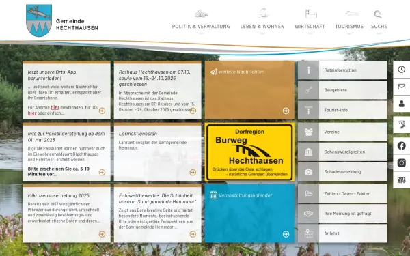
Task: Click the info icon next to Ratsinformation
Action: pyautogui.click(x=309, y=70)
